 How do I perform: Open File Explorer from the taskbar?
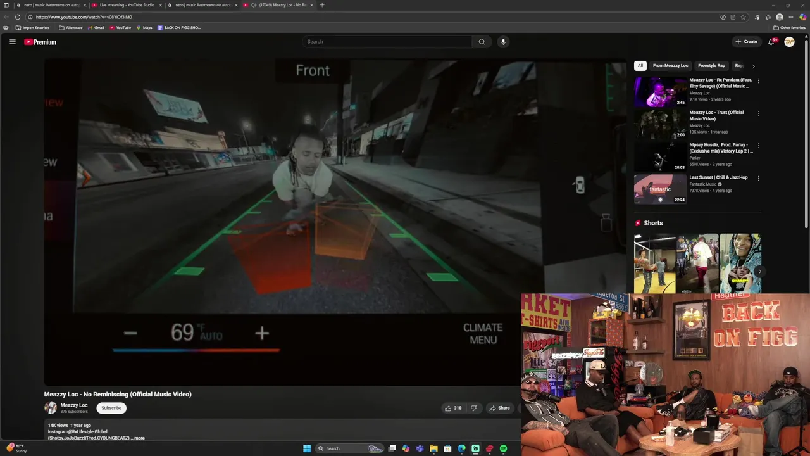(433, 448)
